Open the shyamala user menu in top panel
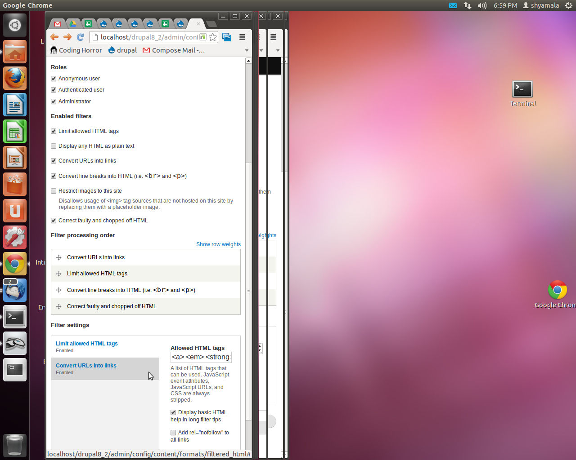The image size is (576, 460). click(x=540, y=5)
